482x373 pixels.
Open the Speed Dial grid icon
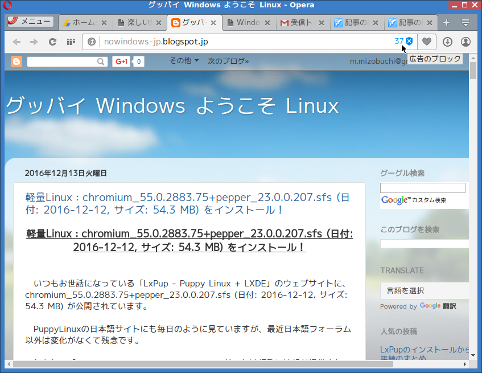tap(71, 42)
